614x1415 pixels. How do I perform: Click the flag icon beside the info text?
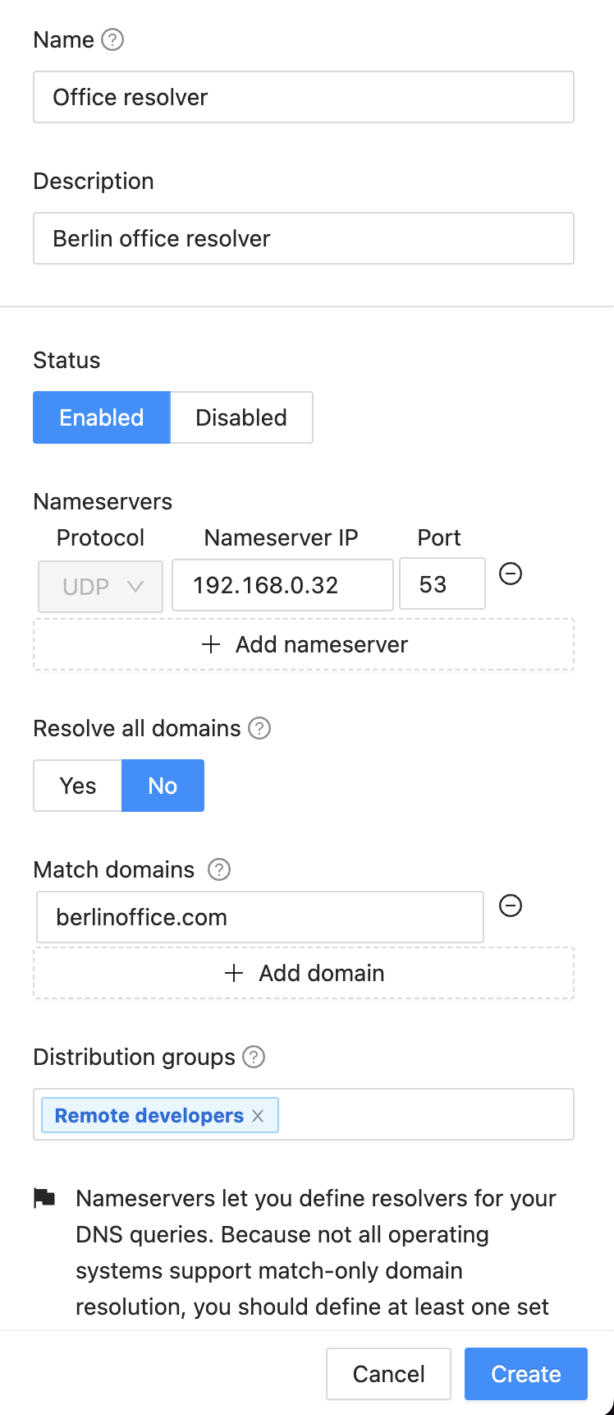pyautogui.click(x=44, y=1198)
